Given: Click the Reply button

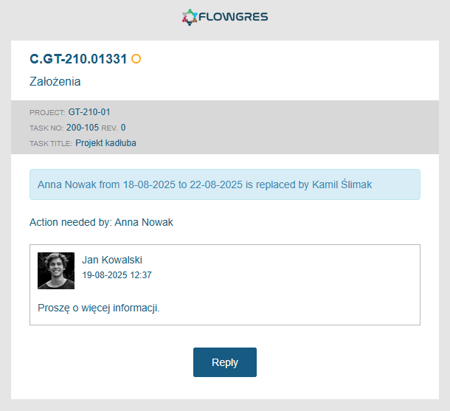Looking at the screenshot, I should (225, 362).
